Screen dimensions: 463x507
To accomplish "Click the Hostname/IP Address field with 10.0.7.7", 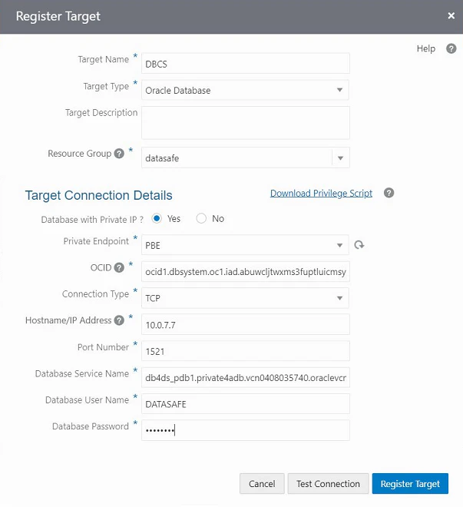I will [x=245, y=324].
